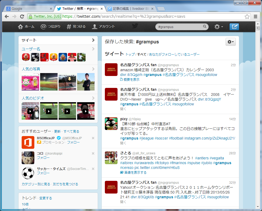Viewport: 262px width, 211px height.
Task: Click 更新 to refresh suggested users
Action: [57, 132]
